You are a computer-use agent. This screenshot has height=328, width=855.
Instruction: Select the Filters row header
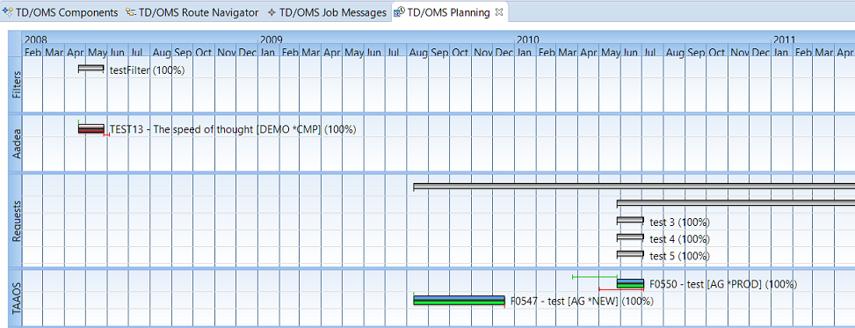click(16, 84)
